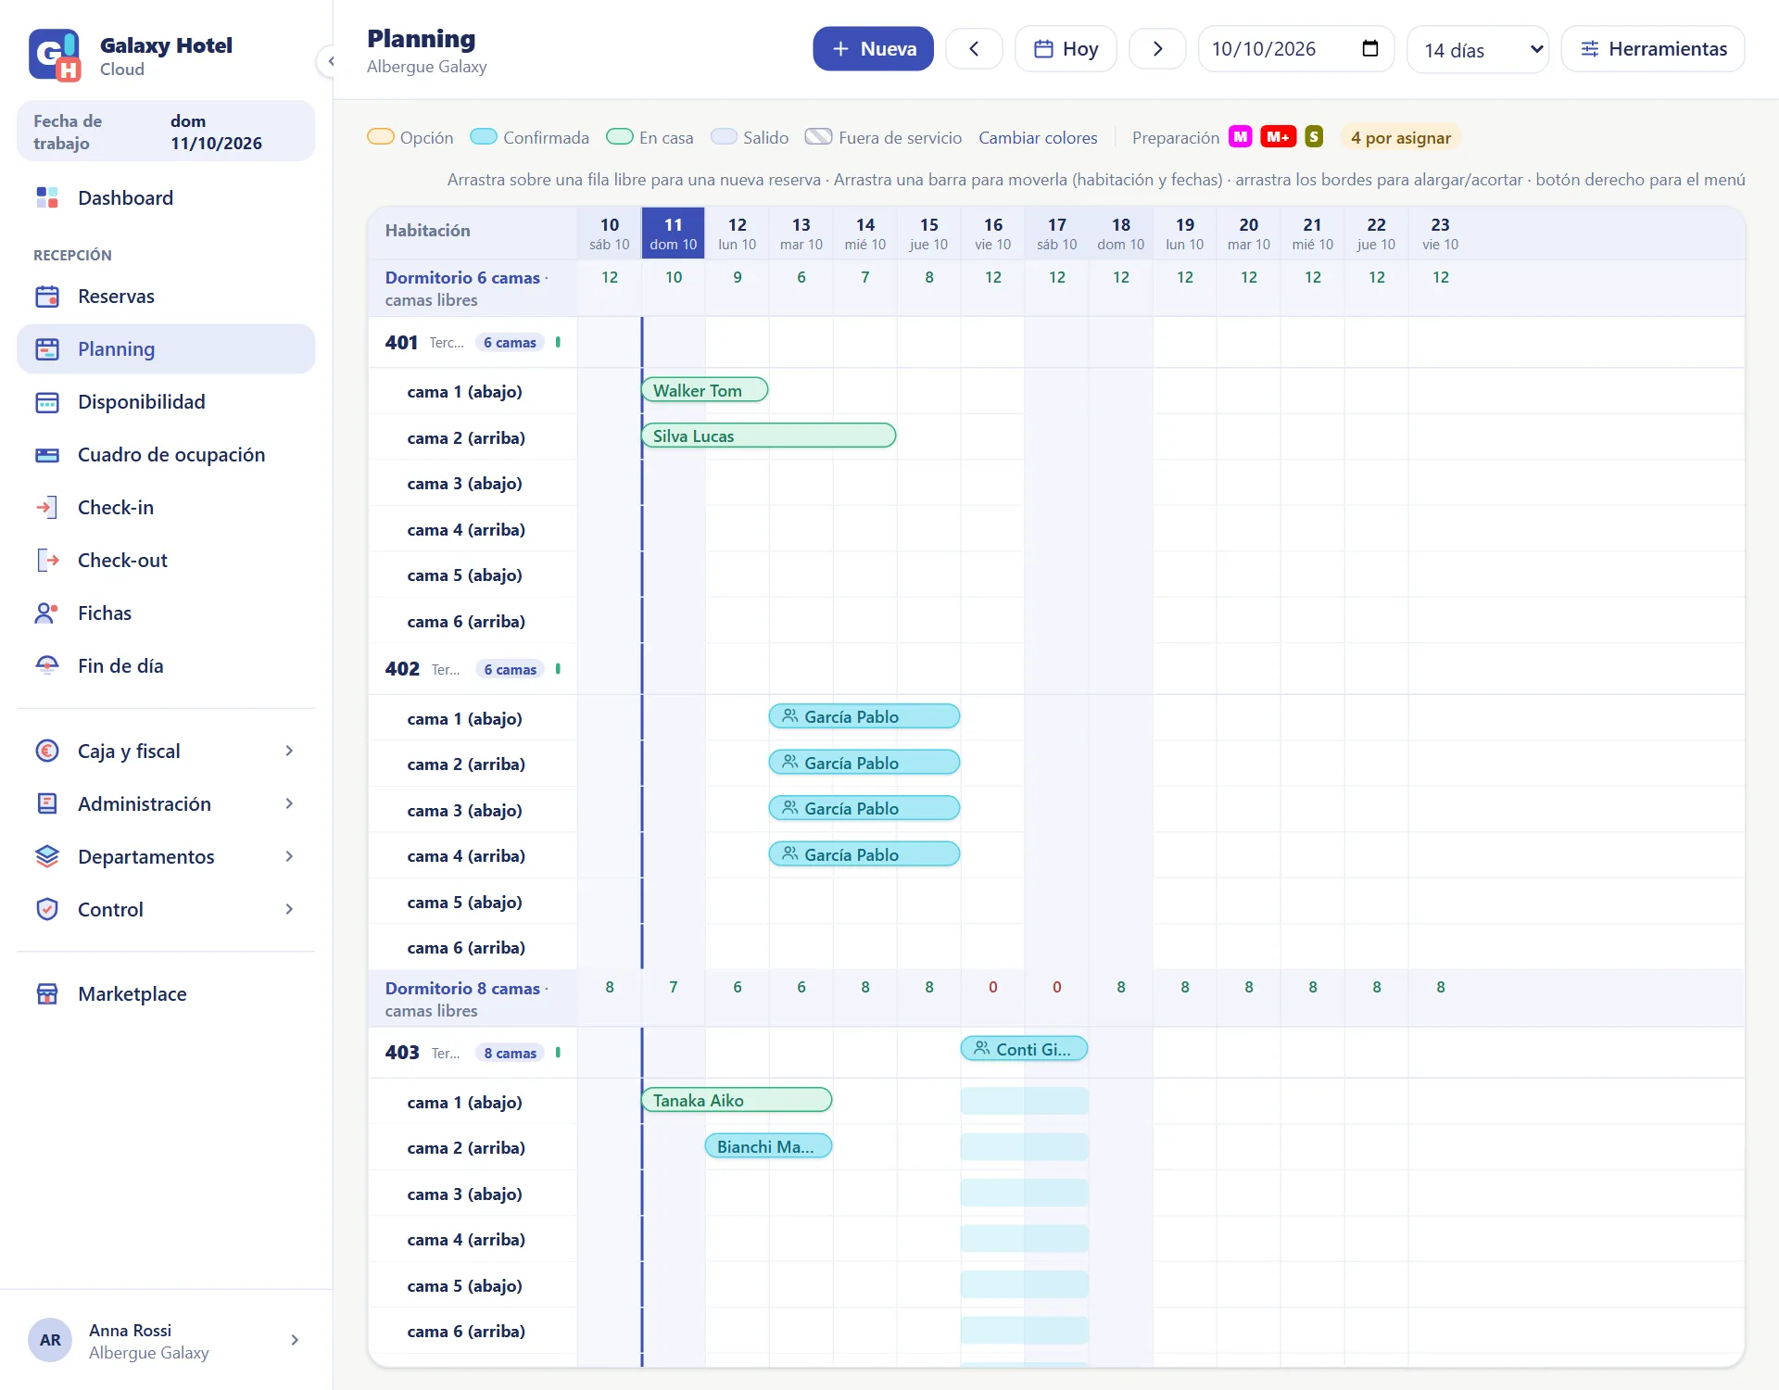
Task: Open Dashboard from the sidebar
Action: pos(166,197)
